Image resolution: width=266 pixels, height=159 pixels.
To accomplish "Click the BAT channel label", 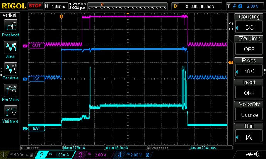I will [x=37, y=128].
